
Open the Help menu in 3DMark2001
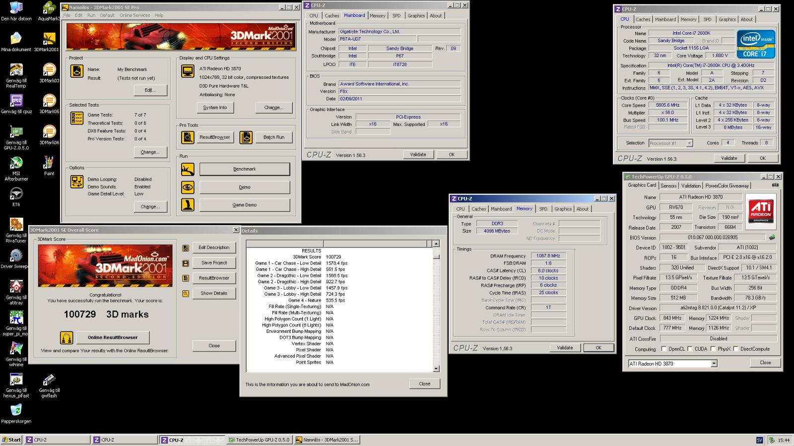click(159, 15)
